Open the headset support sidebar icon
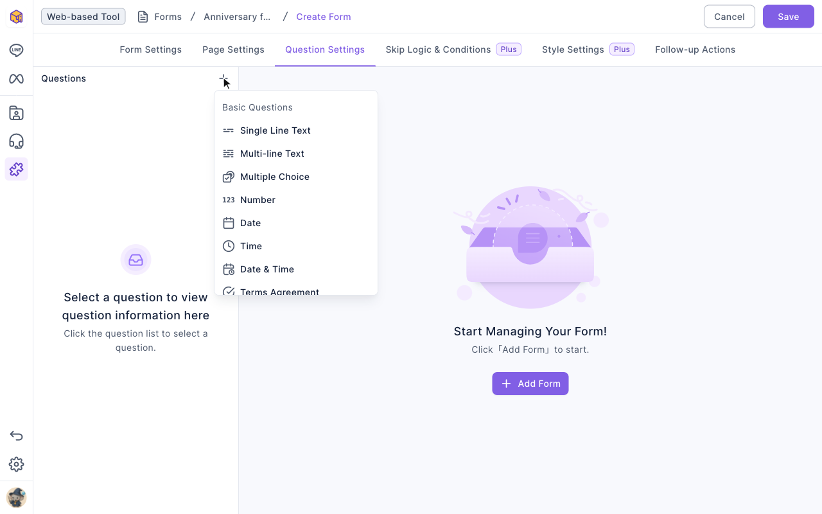The width and height of the screenshot is (822, 514). coord(16,141)
